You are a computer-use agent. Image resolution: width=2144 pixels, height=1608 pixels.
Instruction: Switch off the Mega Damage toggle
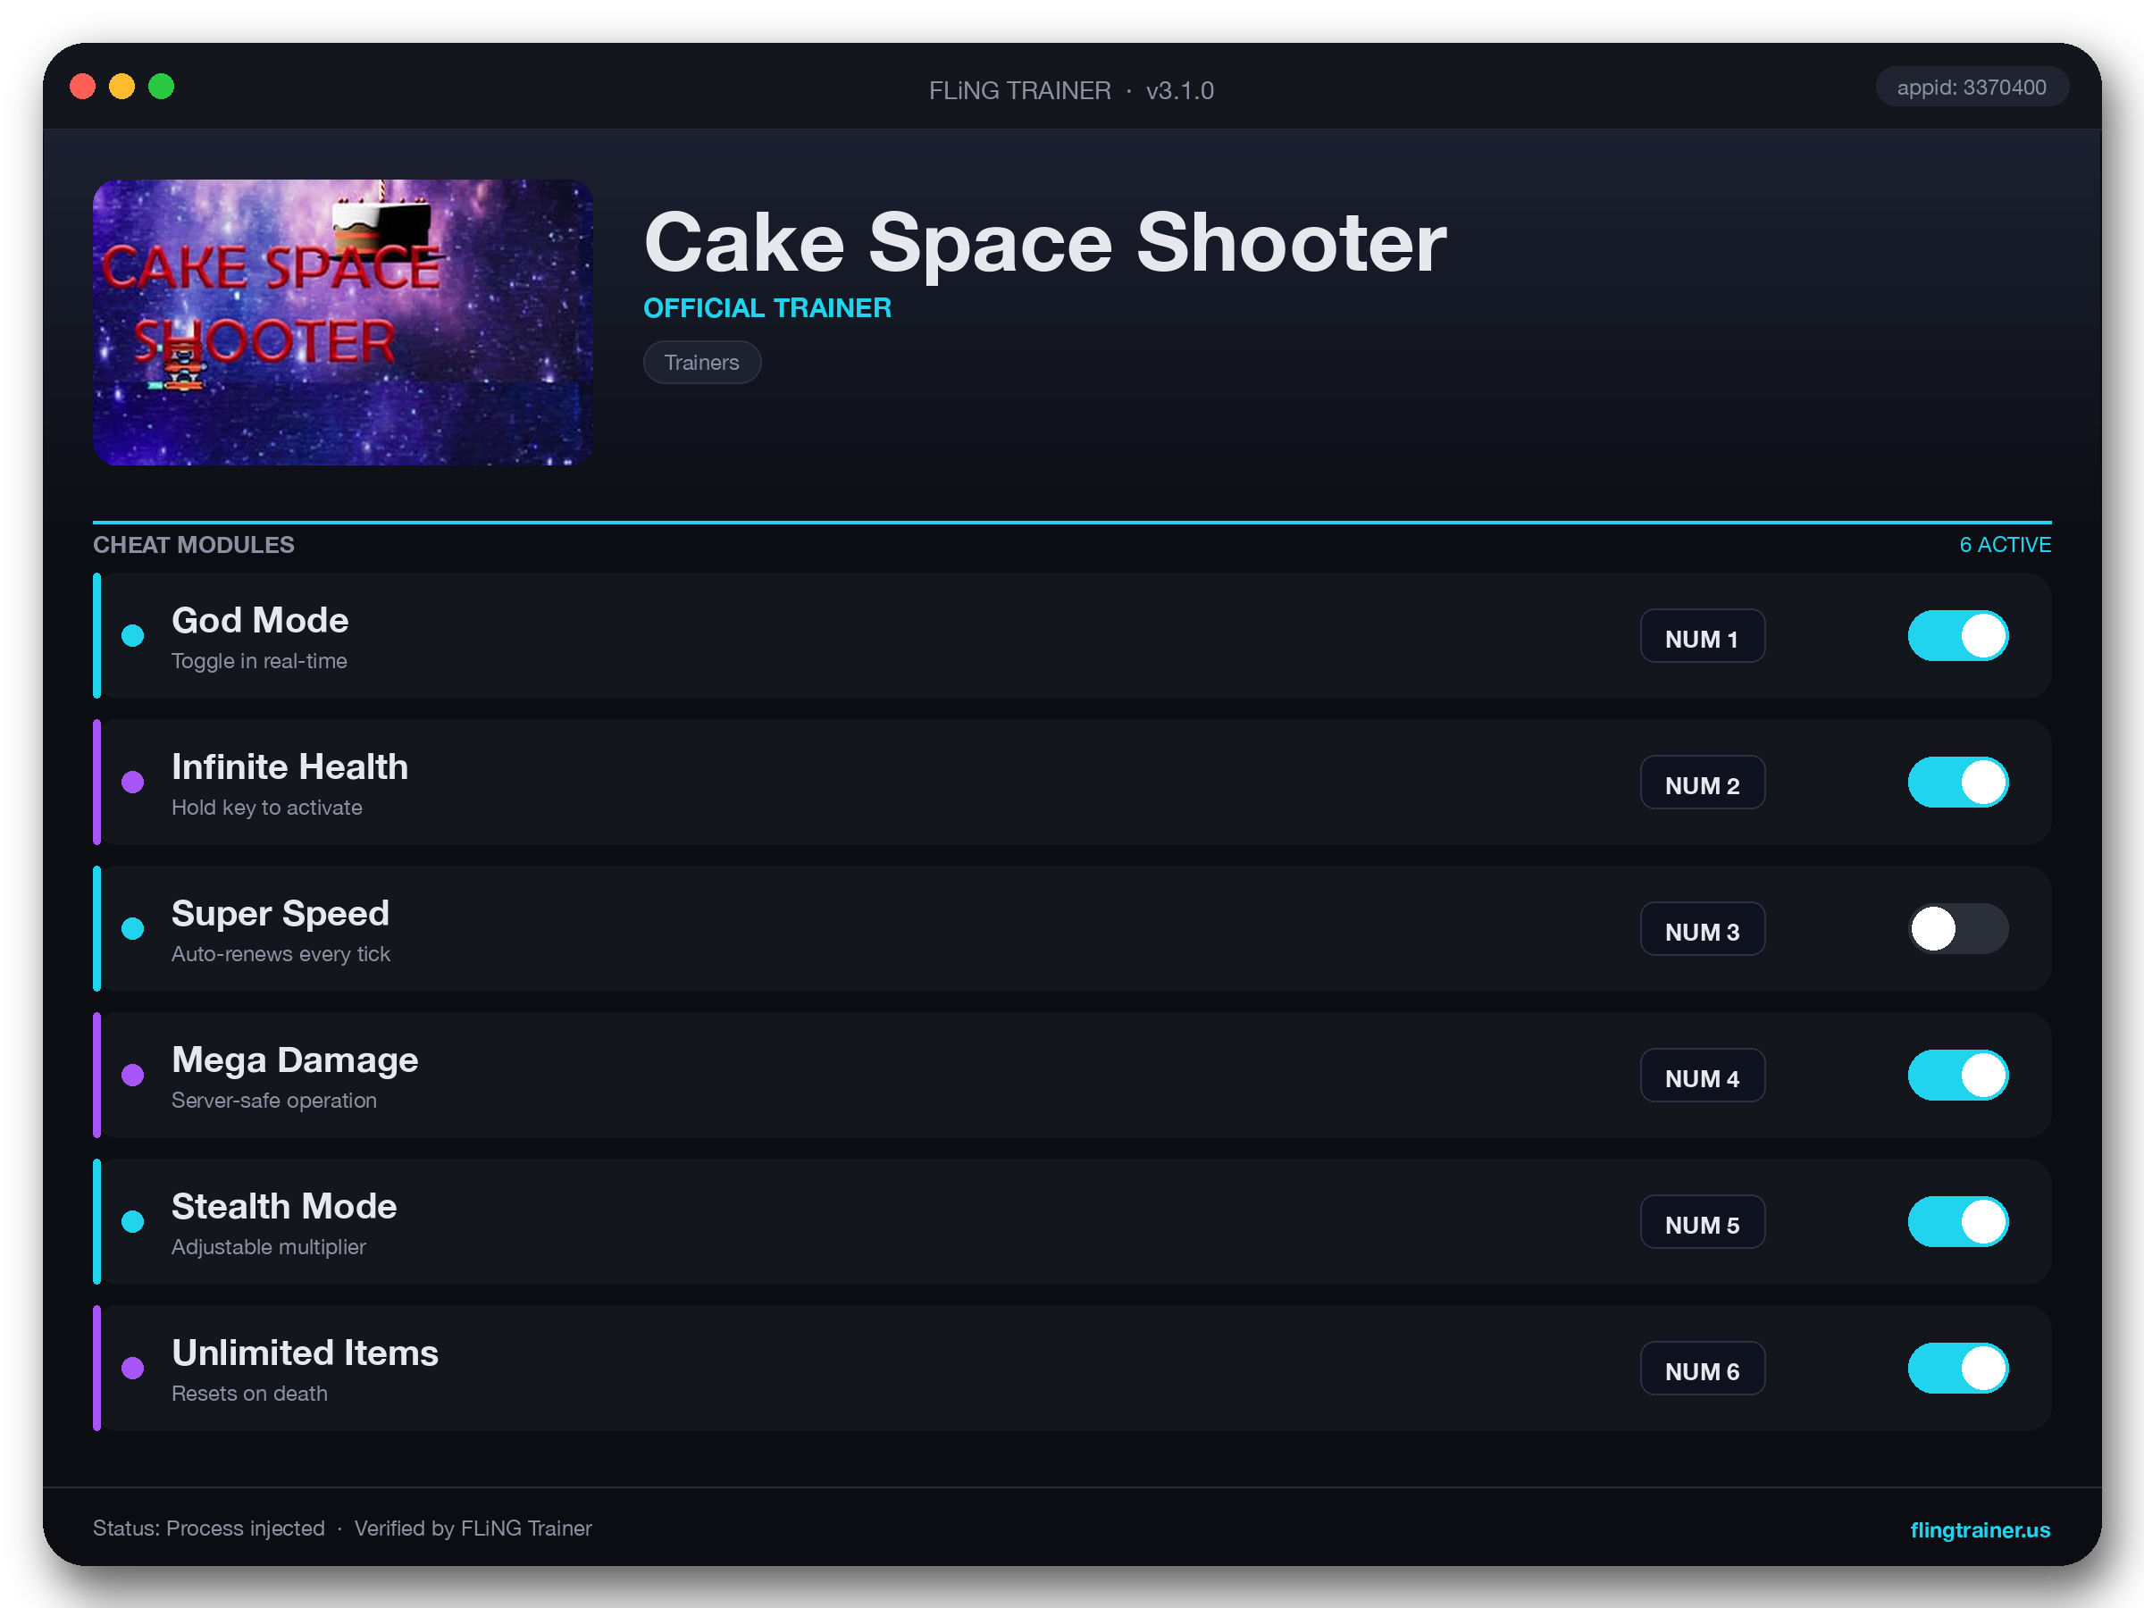(x=1958, y=1075)
